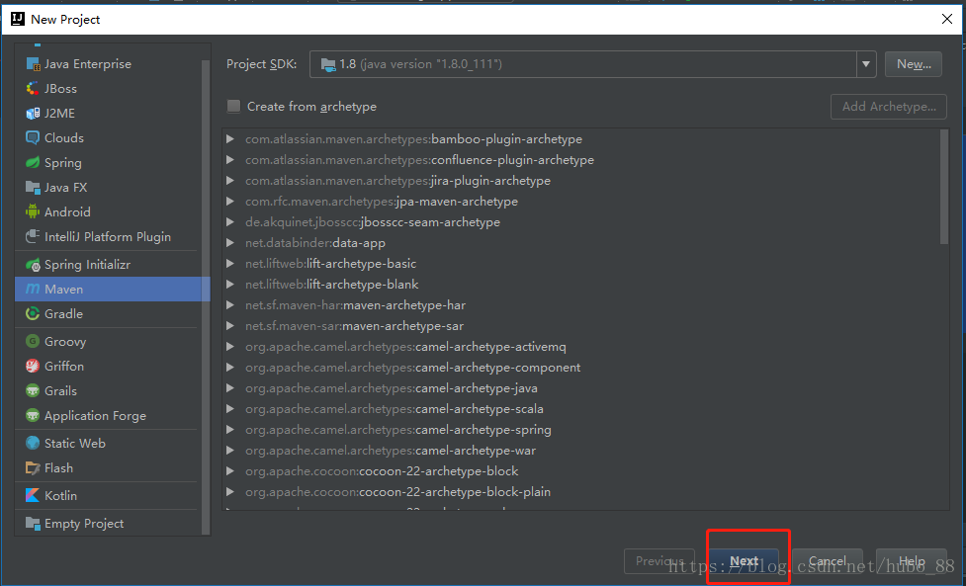This screenshot has width=966, height=586.
Task: Choose the Clouds icon in project types
Action: click(x=33, y=137)
